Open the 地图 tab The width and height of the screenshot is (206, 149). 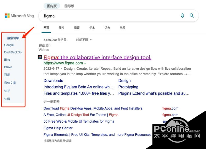[x=122, y=28]
